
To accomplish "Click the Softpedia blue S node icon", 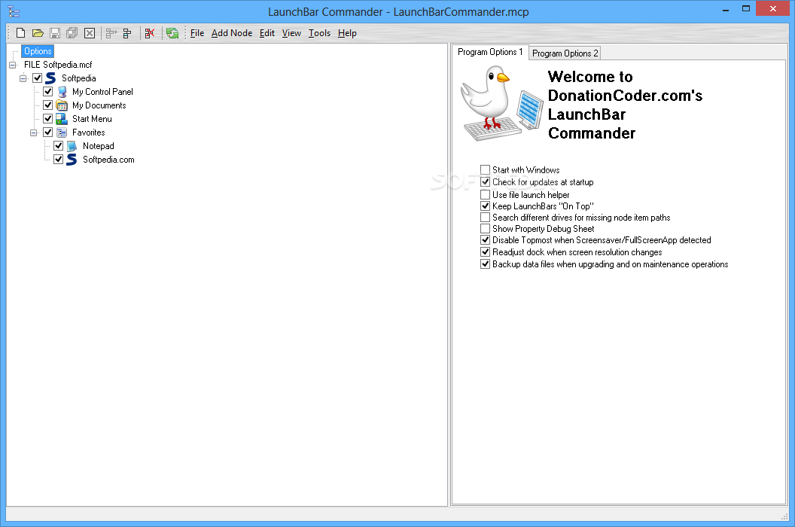I will (50, 78).
